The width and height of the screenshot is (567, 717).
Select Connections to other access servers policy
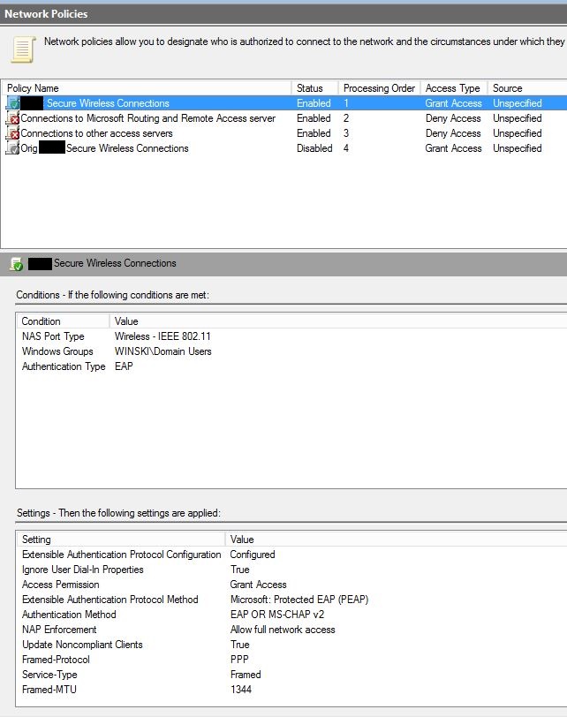pyautogui.click(x=96, y=133)
